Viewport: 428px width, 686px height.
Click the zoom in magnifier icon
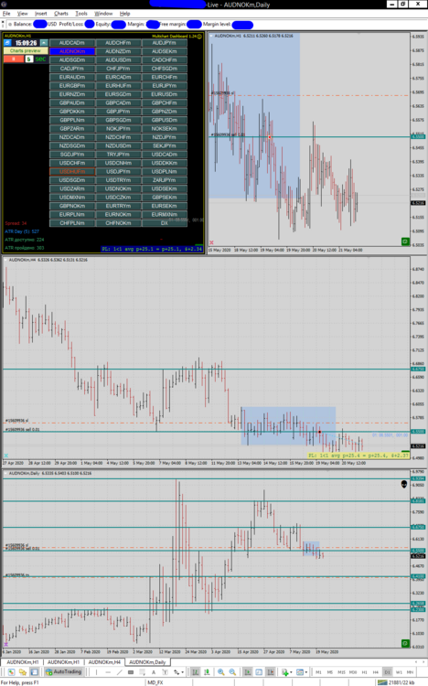[221, 671]
